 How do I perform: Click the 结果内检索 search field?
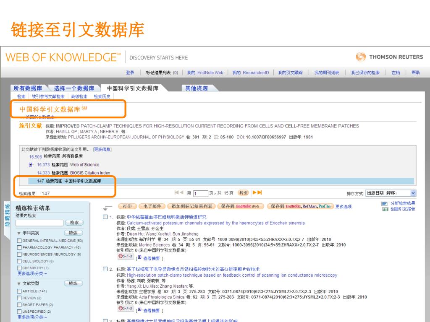pos(39,223)
